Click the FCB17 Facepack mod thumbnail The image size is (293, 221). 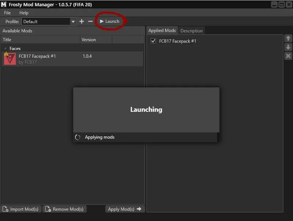click(10, 59)
